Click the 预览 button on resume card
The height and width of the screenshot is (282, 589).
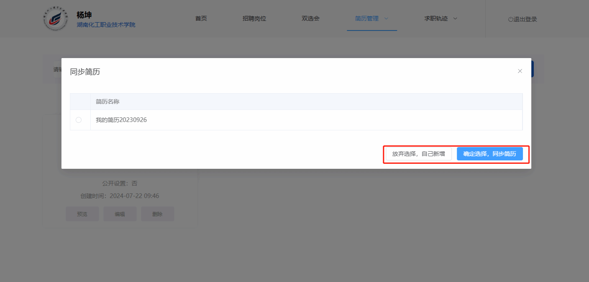point(82,214)
